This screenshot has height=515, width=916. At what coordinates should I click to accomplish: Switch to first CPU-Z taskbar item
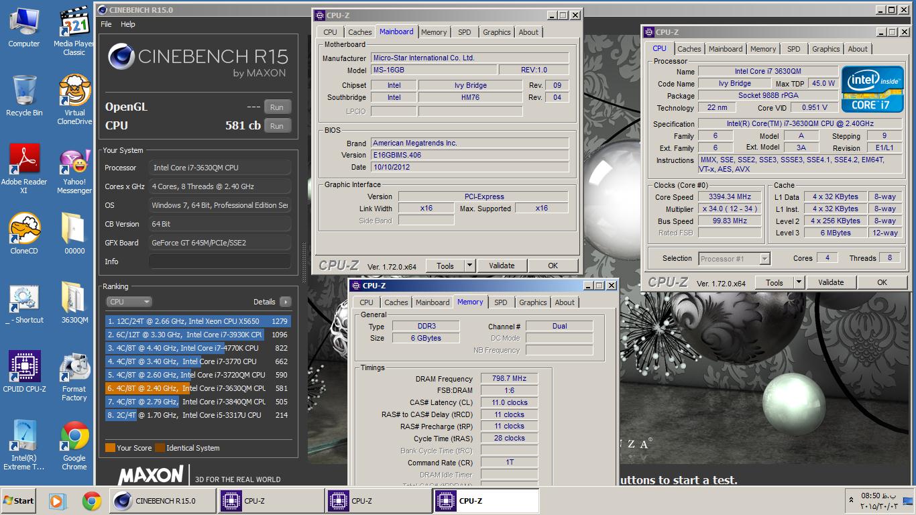[x=271, y=500]
